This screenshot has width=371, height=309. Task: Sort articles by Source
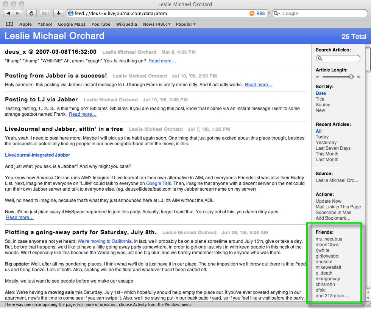tap(323, 105)
